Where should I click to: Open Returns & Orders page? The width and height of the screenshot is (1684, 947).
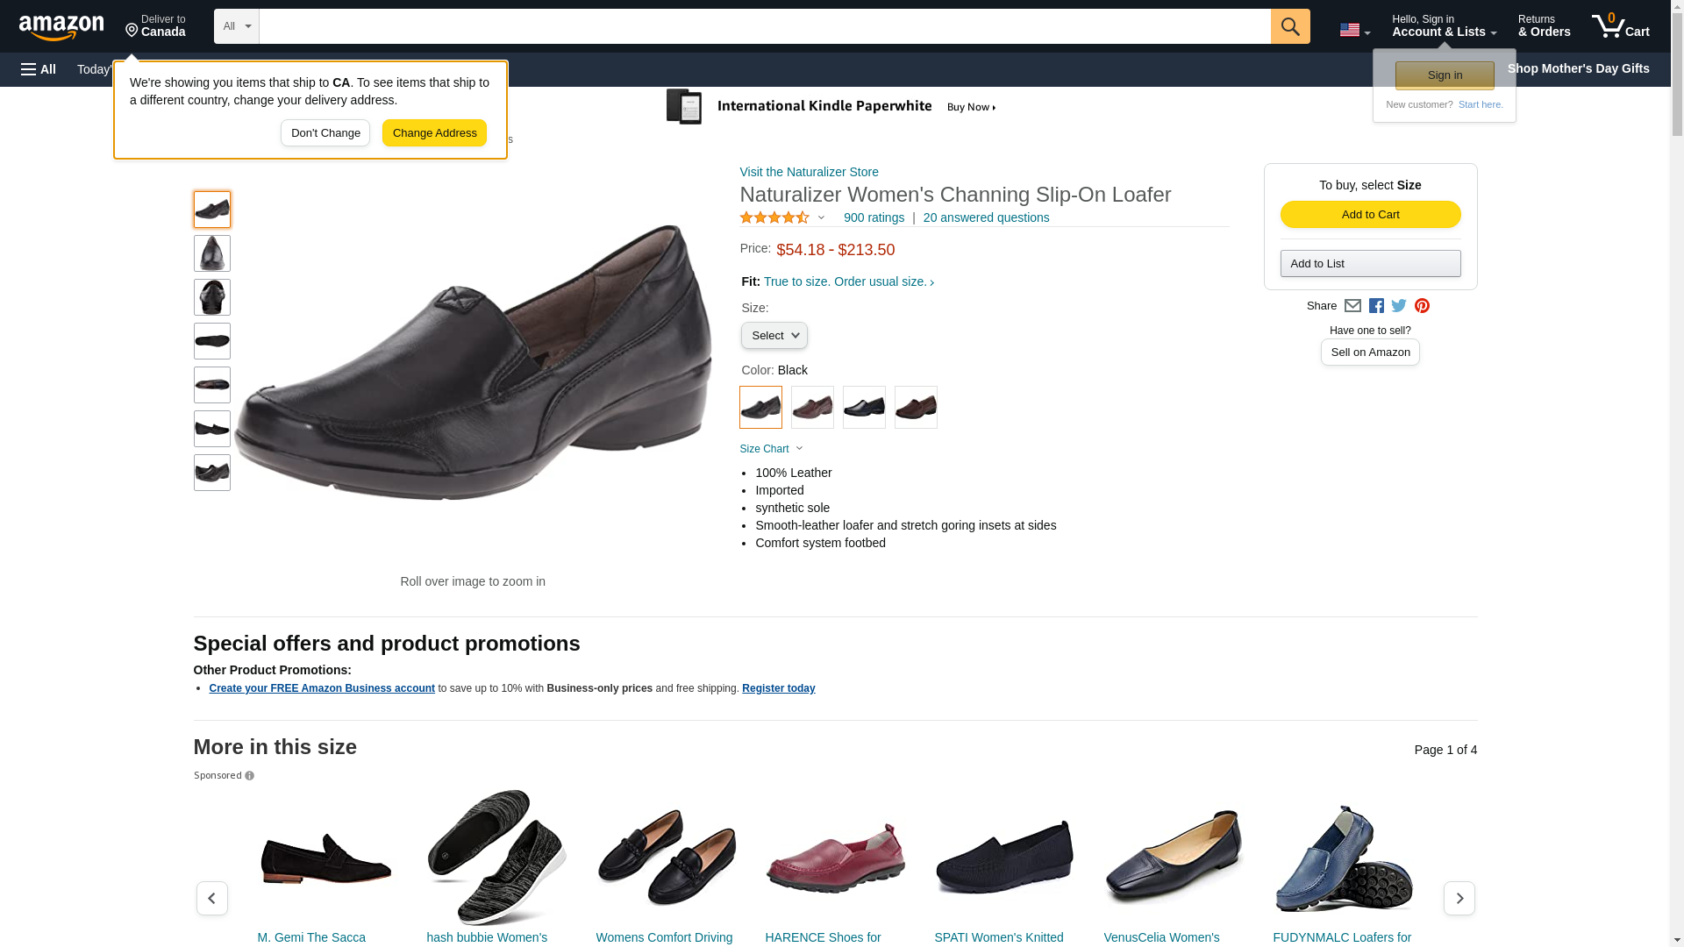click(x=1544, y=26)
